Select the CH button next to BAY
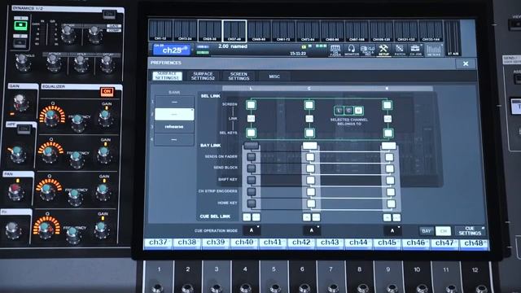The image size is (521, 293). click(443, 231)
